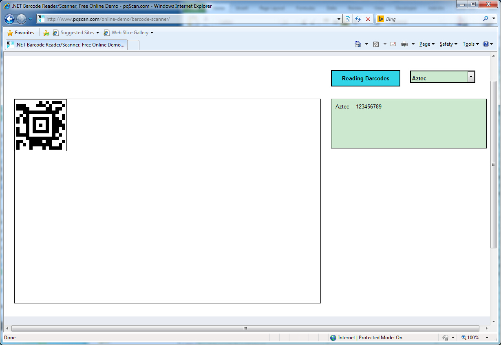The height and width of the screenshot is (345, 501).
Task: Click the 100% zoom level button
Action: point(470,338)
